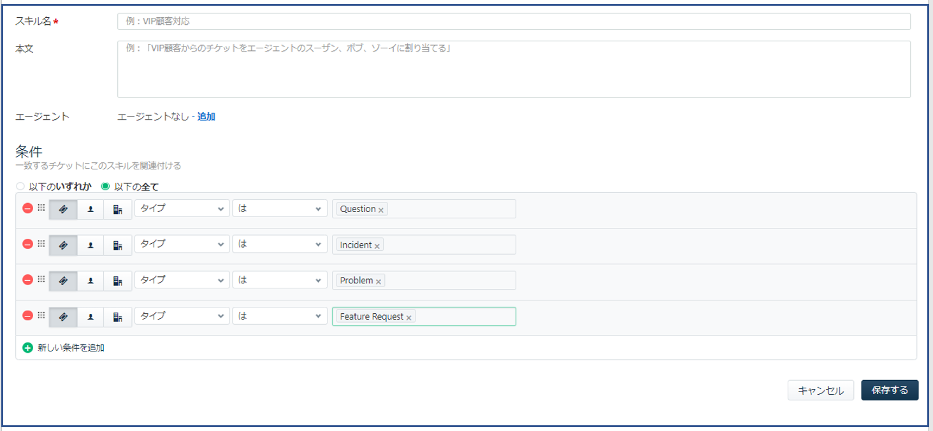Open タイプ dropdown in Incident row

(182, 244)
